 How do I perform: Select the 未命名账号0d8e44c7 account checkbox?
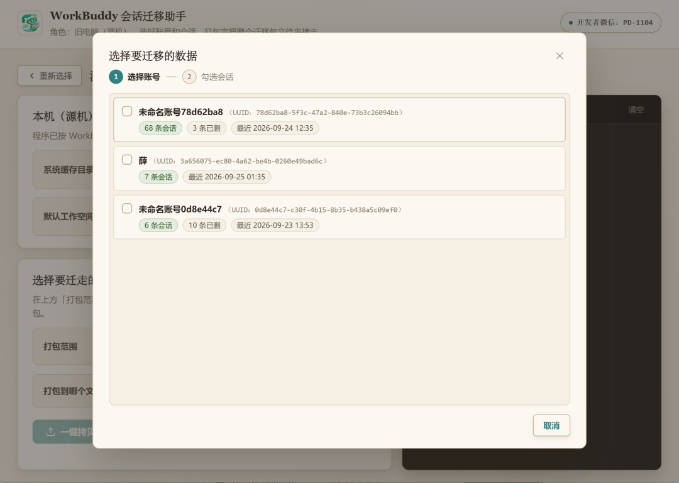[x=127, y=209]
